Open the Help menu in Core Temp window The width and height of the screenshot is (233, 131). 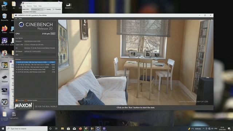[40, 6]
